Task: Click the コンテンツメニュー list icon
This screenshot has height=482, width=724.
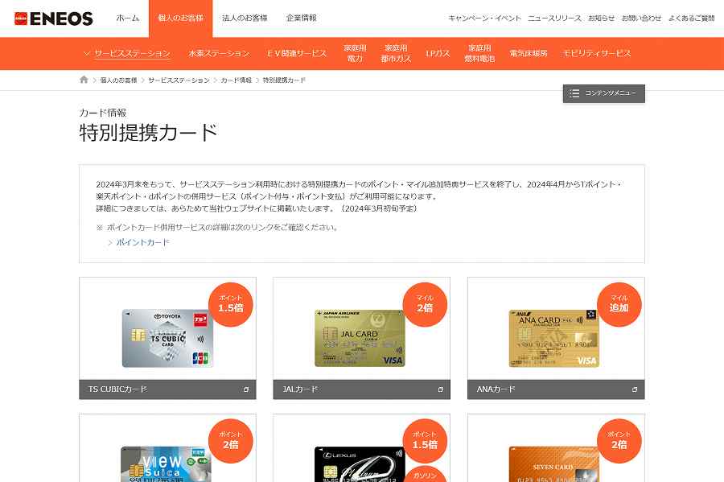Action: 574,93
